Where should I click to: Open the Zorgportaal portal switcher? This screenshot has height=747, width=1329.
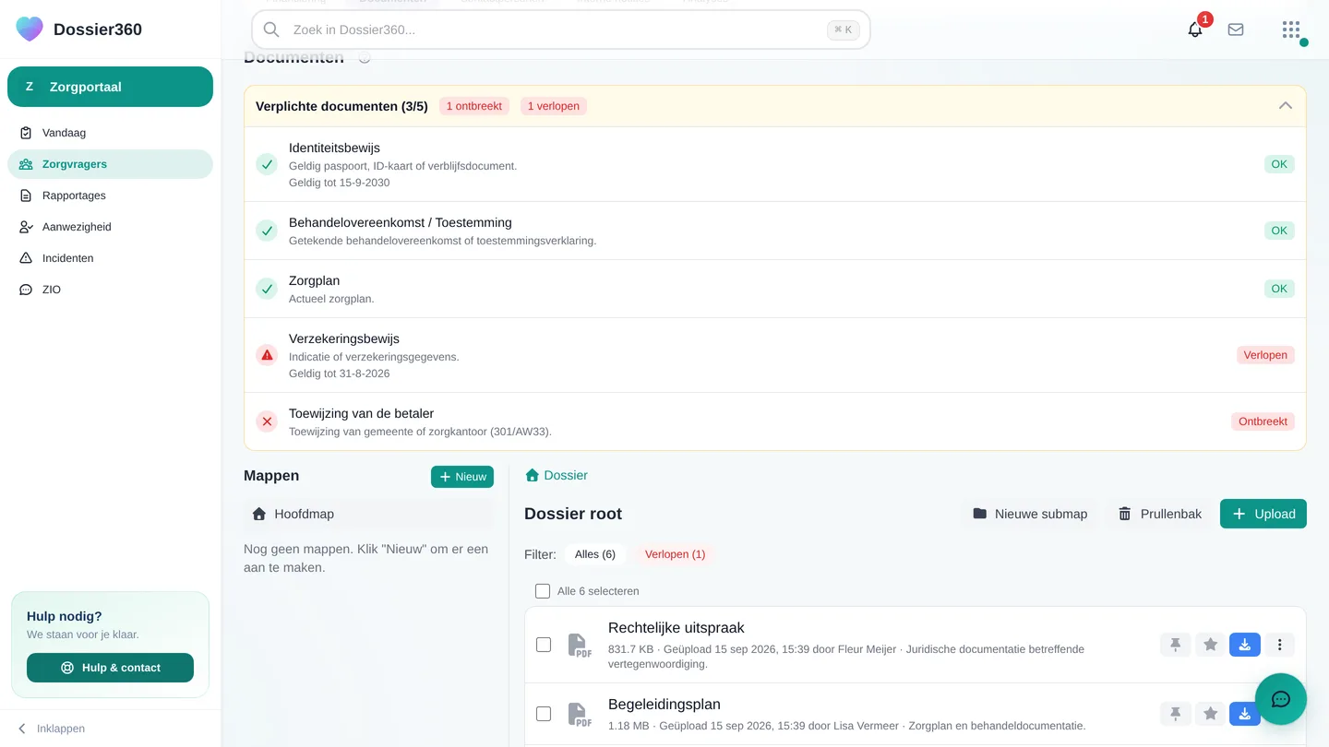click(x=110, y=87)
